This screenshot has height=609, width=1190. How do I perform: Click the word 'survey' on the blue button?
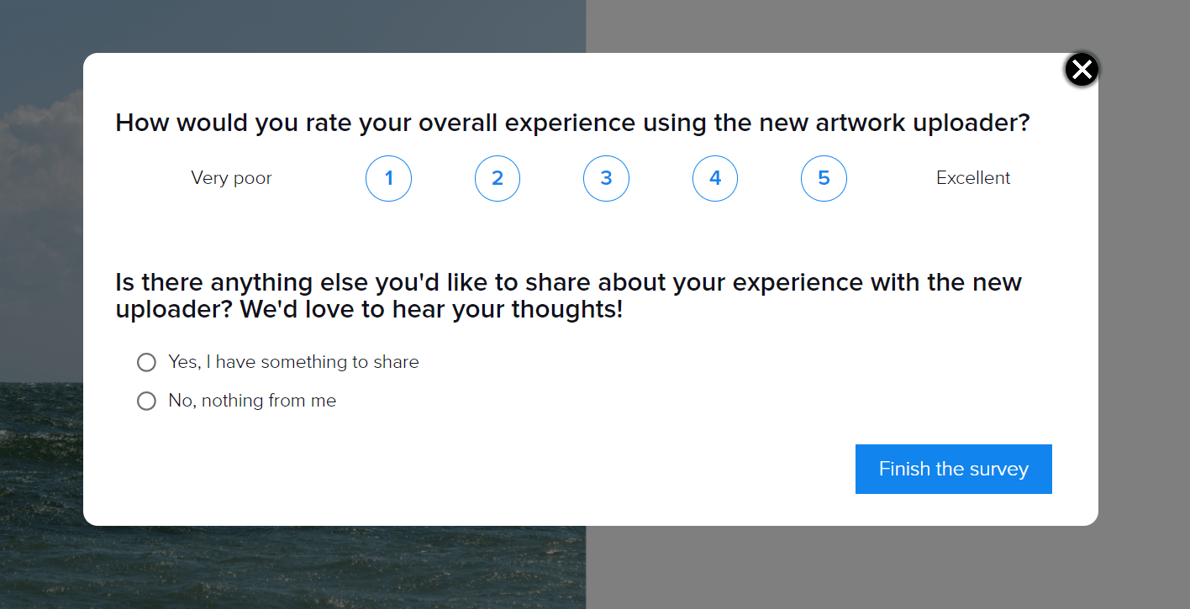(x=999, y=470)
